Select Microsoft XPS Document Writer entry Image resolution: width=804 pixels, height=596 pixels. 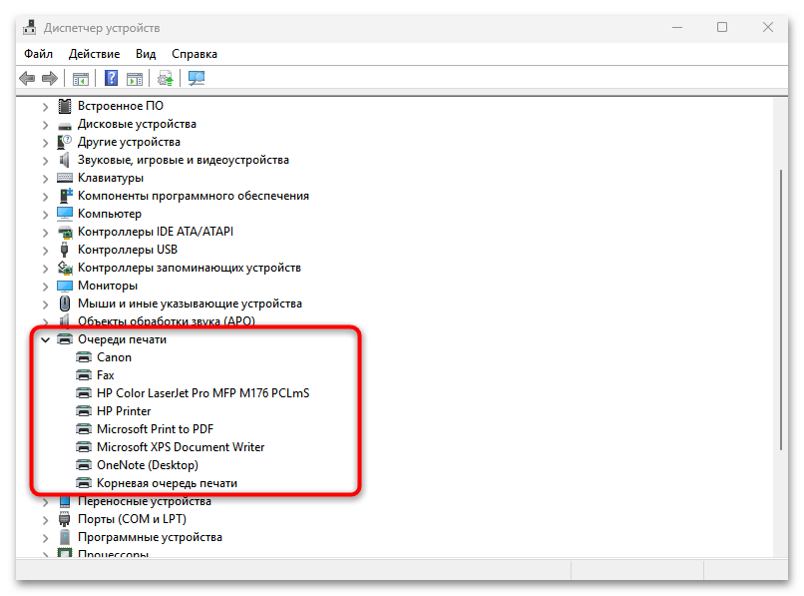[181, 446]
